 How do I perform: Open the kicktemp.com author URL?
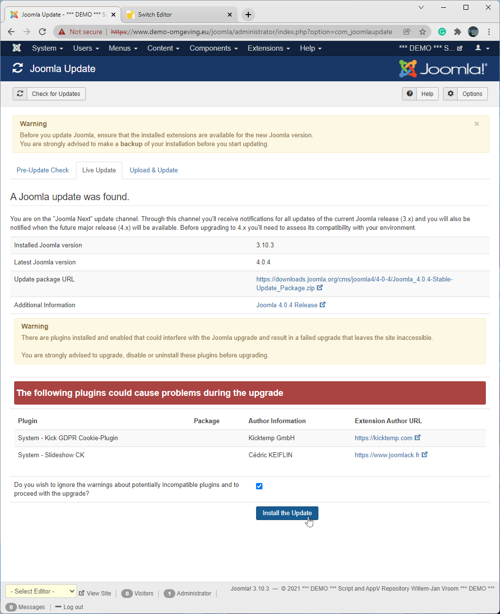pyautogui.click(x=383, y=438)
